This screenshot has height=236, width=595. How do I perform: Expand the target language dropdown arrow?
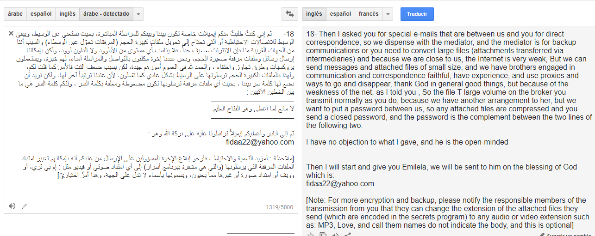coord(388,14)
